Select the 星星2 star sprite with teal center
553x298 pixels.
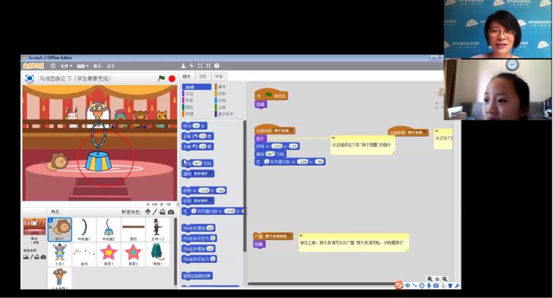pyautogui.click(x=133, y=255)
